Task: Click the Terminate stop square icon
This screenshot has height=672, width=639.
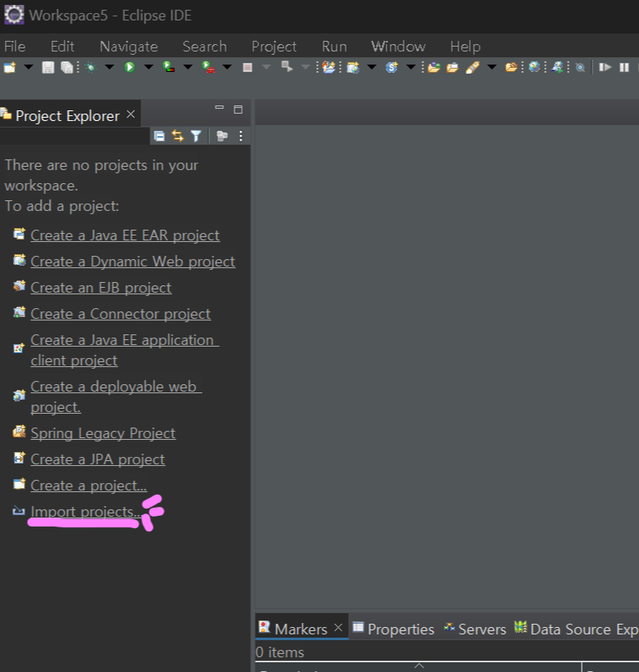Action: (x=247, y=67)
